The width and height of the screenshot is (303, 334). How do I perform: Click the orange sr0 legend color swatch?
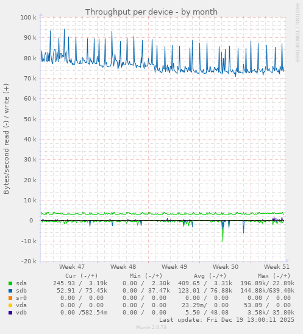point(10,298)
